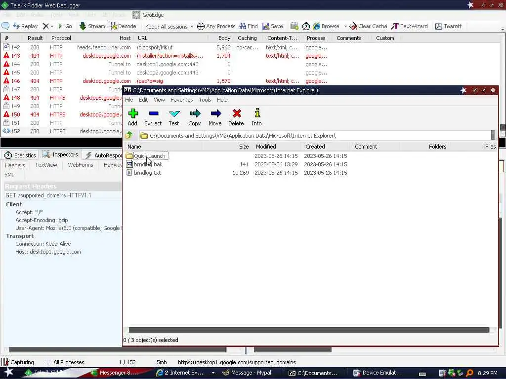Select the WebForms inspector tab
The width and height of the screenshot is (506, 379).
(81, 165)
